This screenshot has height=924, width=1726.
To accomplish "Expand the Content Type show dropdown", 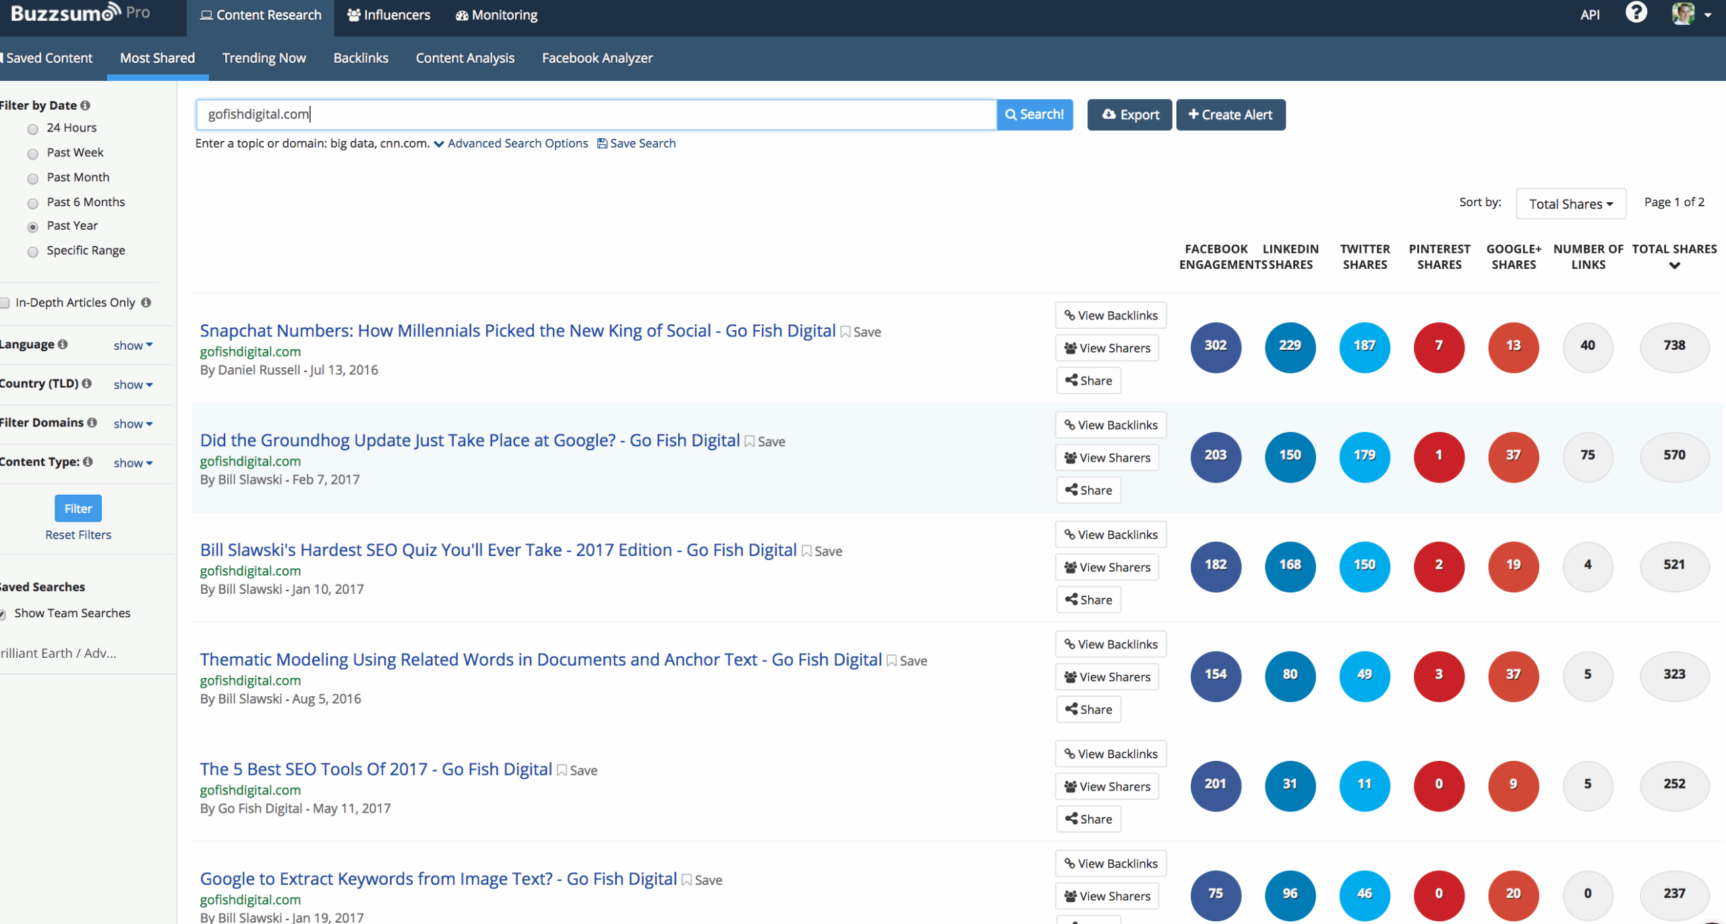I will [133, 462].
